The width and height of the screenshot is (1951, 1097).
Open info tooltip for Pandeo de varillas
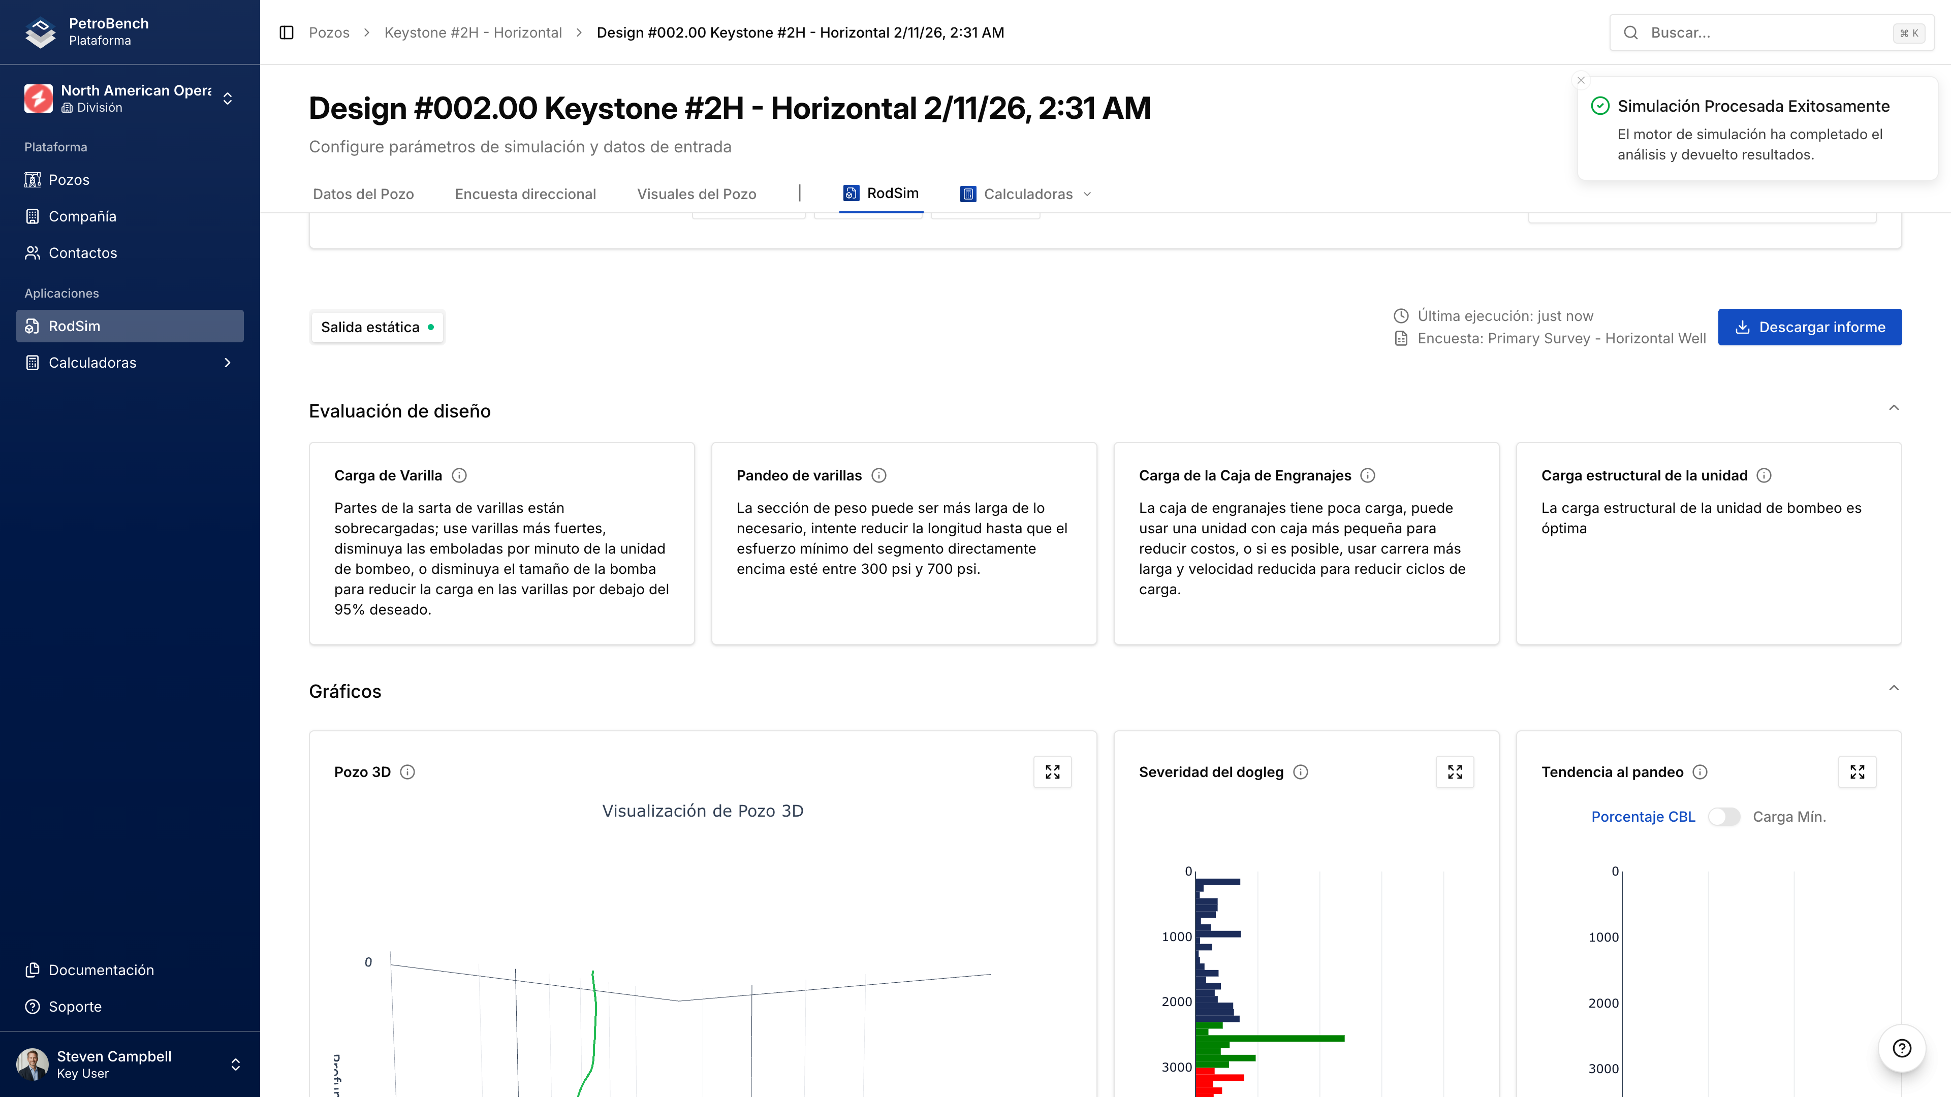click(x=878, y=475)
